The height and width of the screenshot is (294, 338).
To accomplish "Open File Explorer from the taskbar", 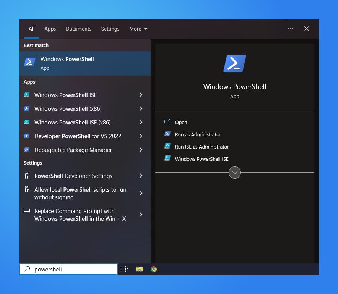I will pos(139,269).
